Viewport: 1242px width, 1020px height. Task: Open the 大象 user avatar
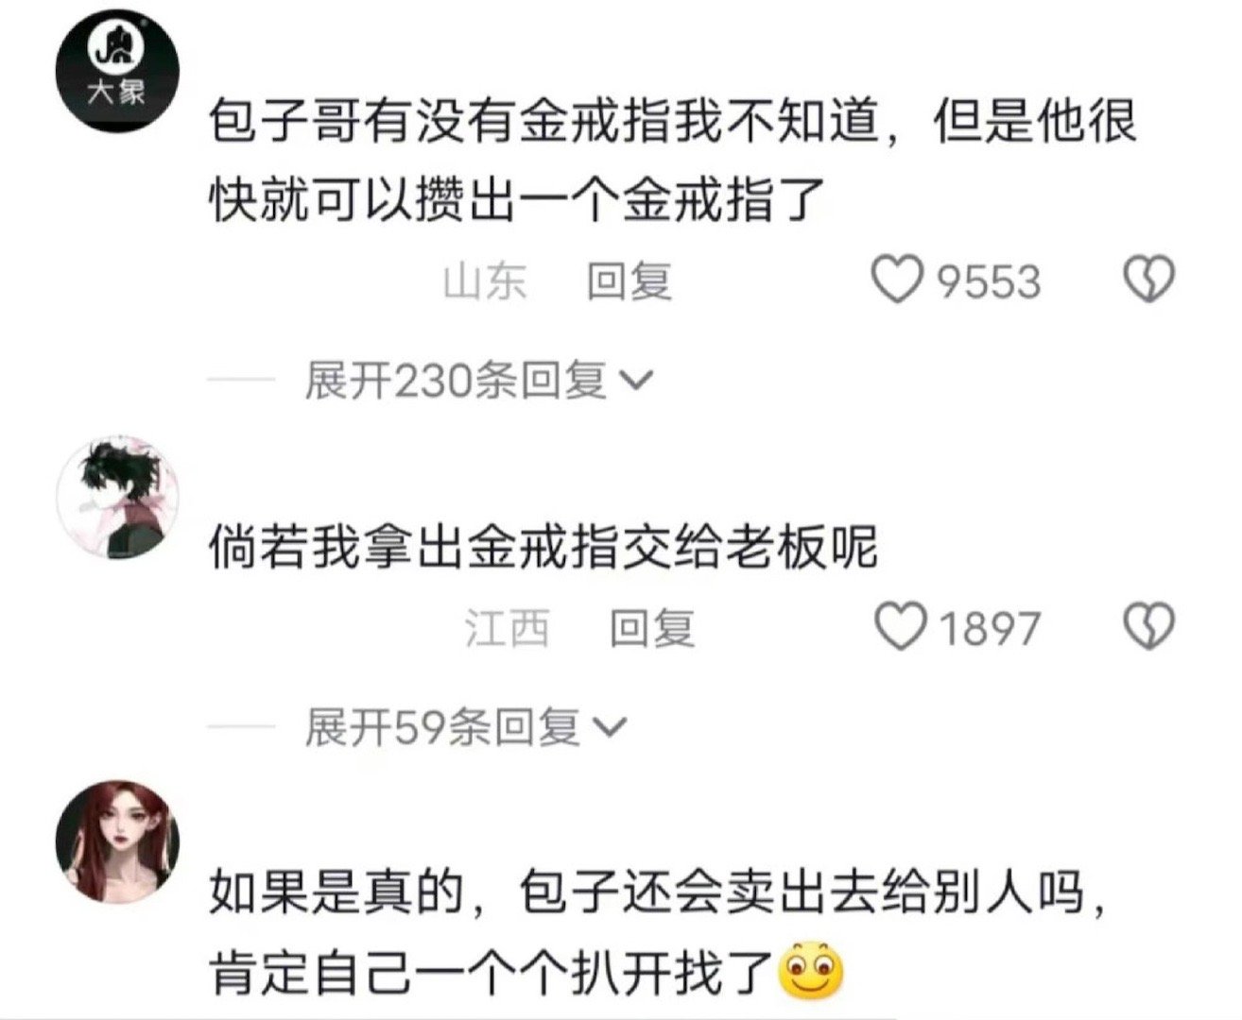[x=118, y=69]
